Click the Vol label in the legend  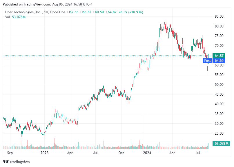coord(7,17)
